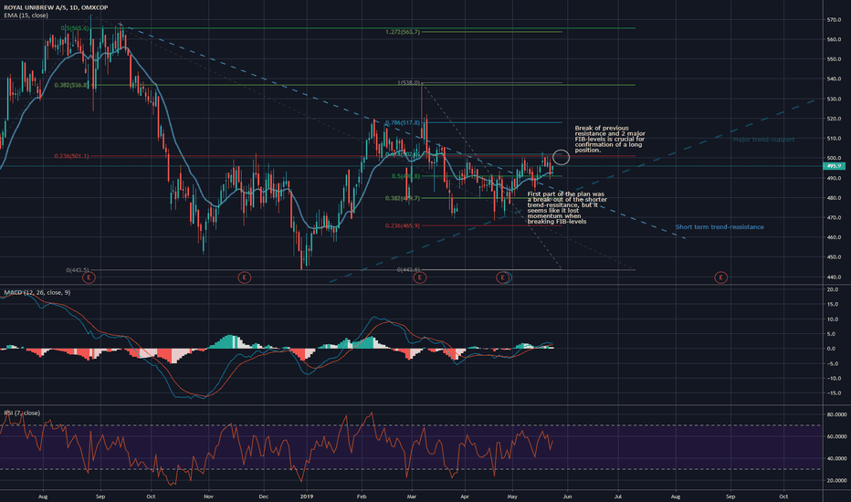Click the earnings E marker in late April

[503, 277]
